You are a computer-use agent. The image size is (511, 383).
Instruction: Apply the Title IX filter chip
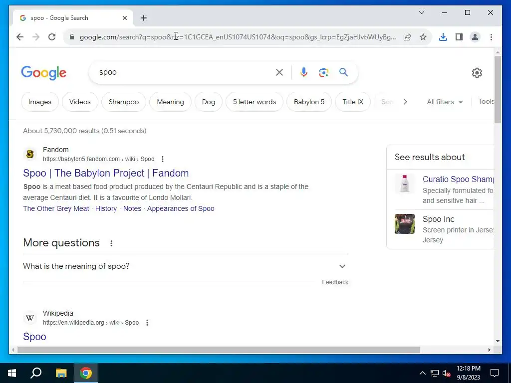click(x=353, y=102)
